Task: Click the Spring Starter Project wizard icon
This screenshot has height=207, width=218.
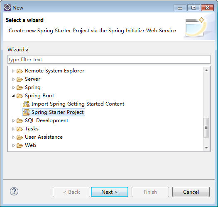Action: click(26, 112)
